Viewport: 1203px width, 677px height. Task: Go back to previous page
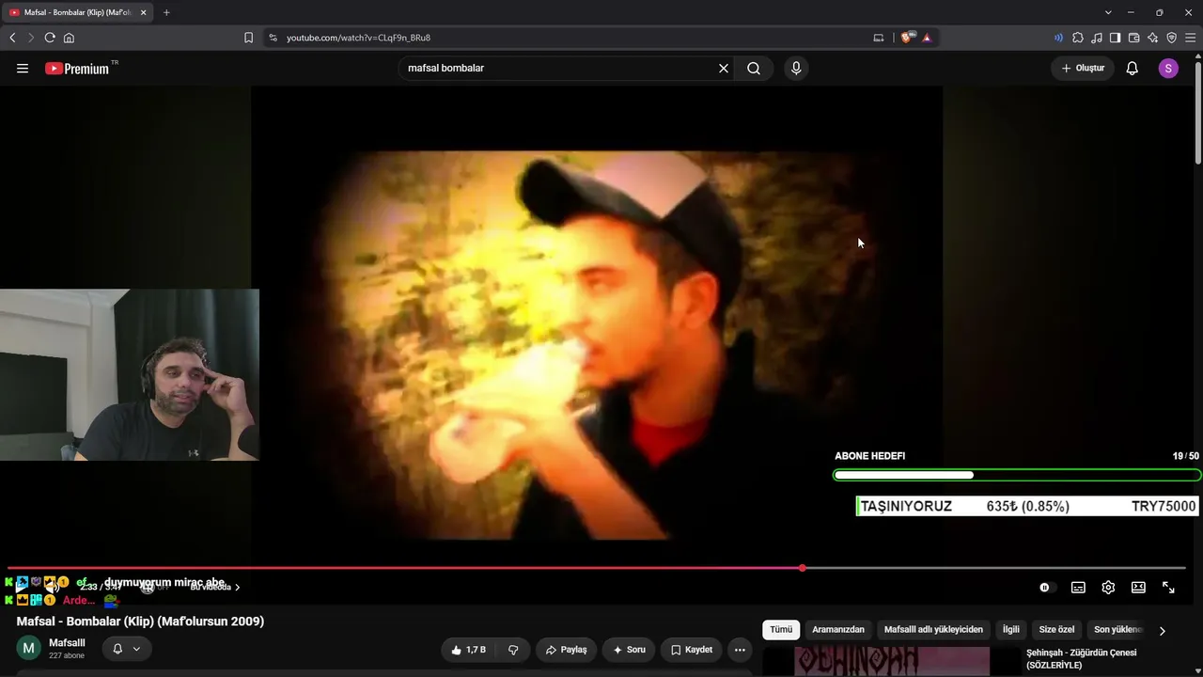(12, 38)
